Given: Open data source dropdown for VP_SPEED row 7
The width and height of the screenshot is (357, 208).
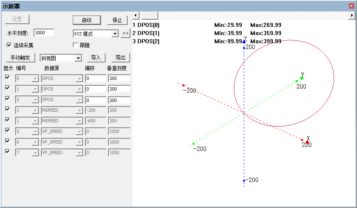Looking at the screenshot, I should pyautogui.click(x=79, y=153).
